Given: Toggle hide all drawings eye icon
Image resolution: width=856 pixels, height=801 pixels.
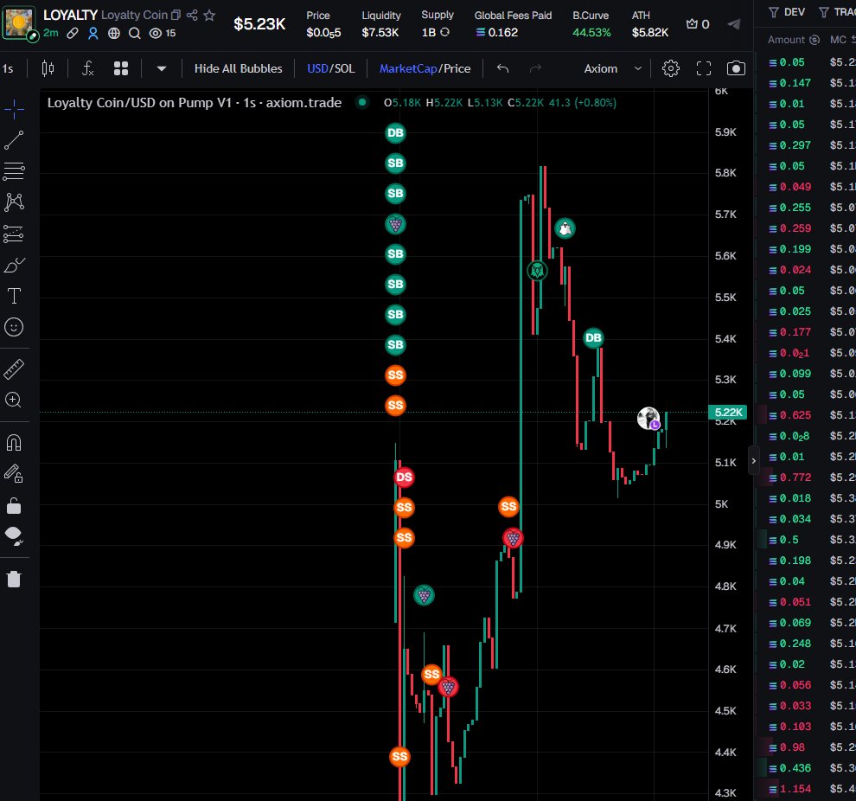Looking at the screenshot, I should click(14, 536).
